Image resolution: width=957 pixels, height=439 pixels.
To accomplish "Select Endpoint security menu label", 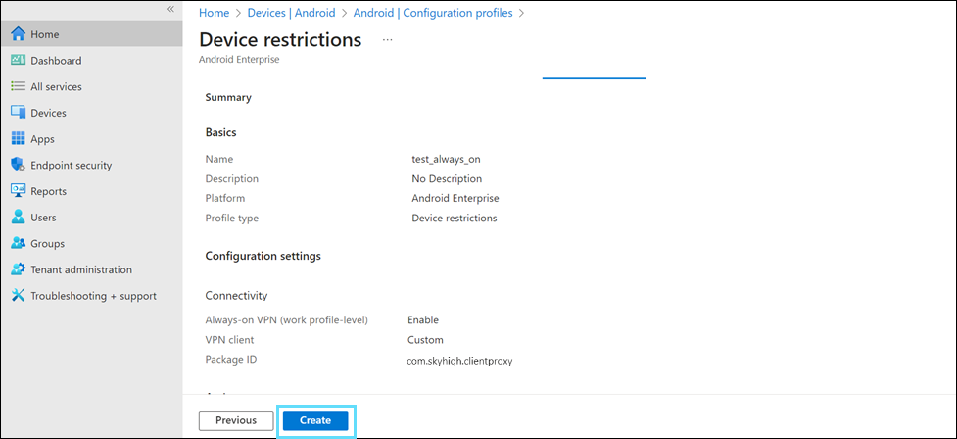I will tap(72, 165).
